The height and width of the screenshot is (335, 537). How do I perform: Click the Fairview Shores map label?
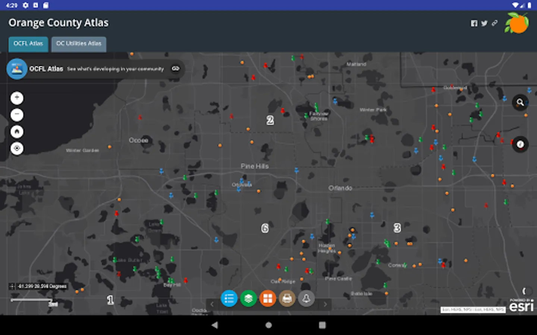[319, 116]
